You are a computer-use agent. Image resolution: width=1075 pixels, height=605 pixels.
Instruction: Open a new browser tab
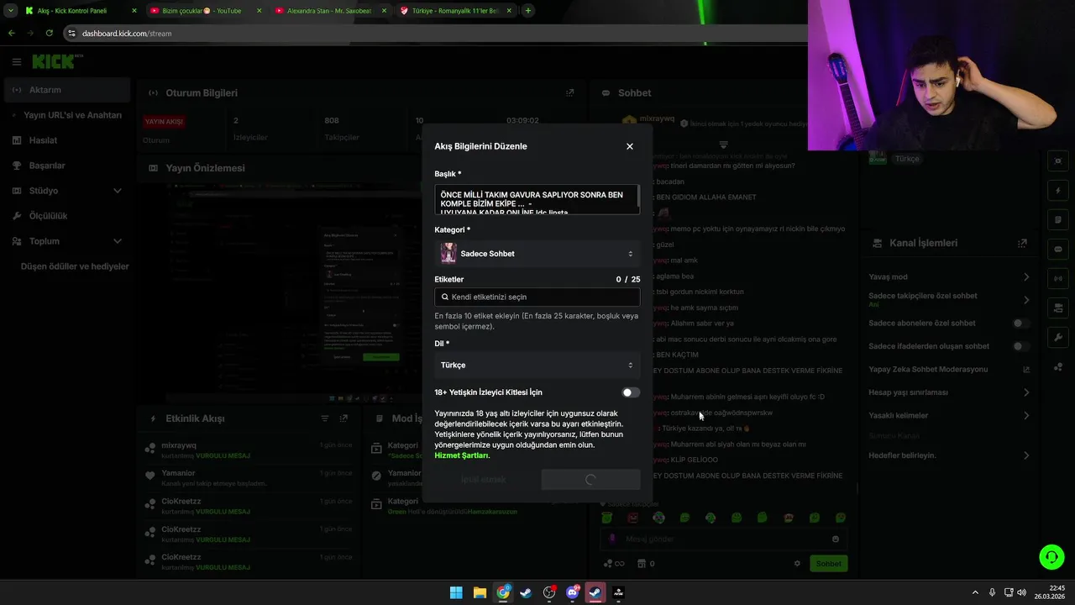point(528,11)
